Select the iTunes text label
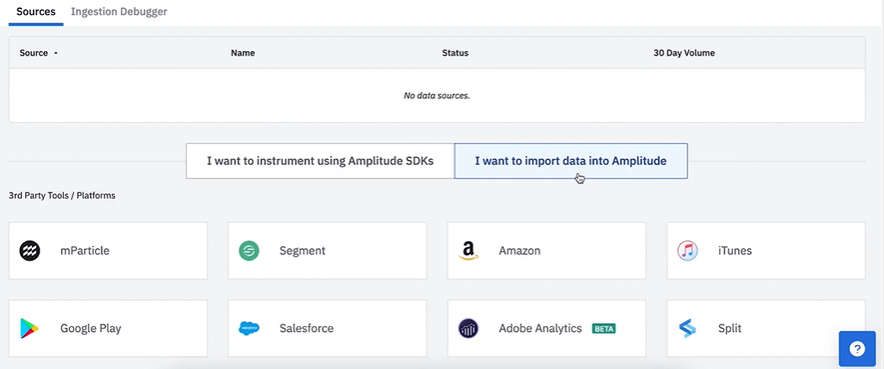 (735, 250)
